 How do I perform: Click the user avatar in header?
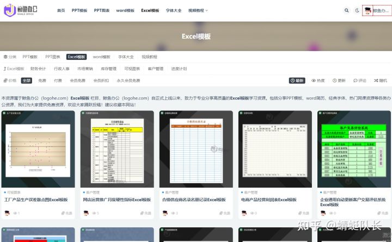(367, 10)
